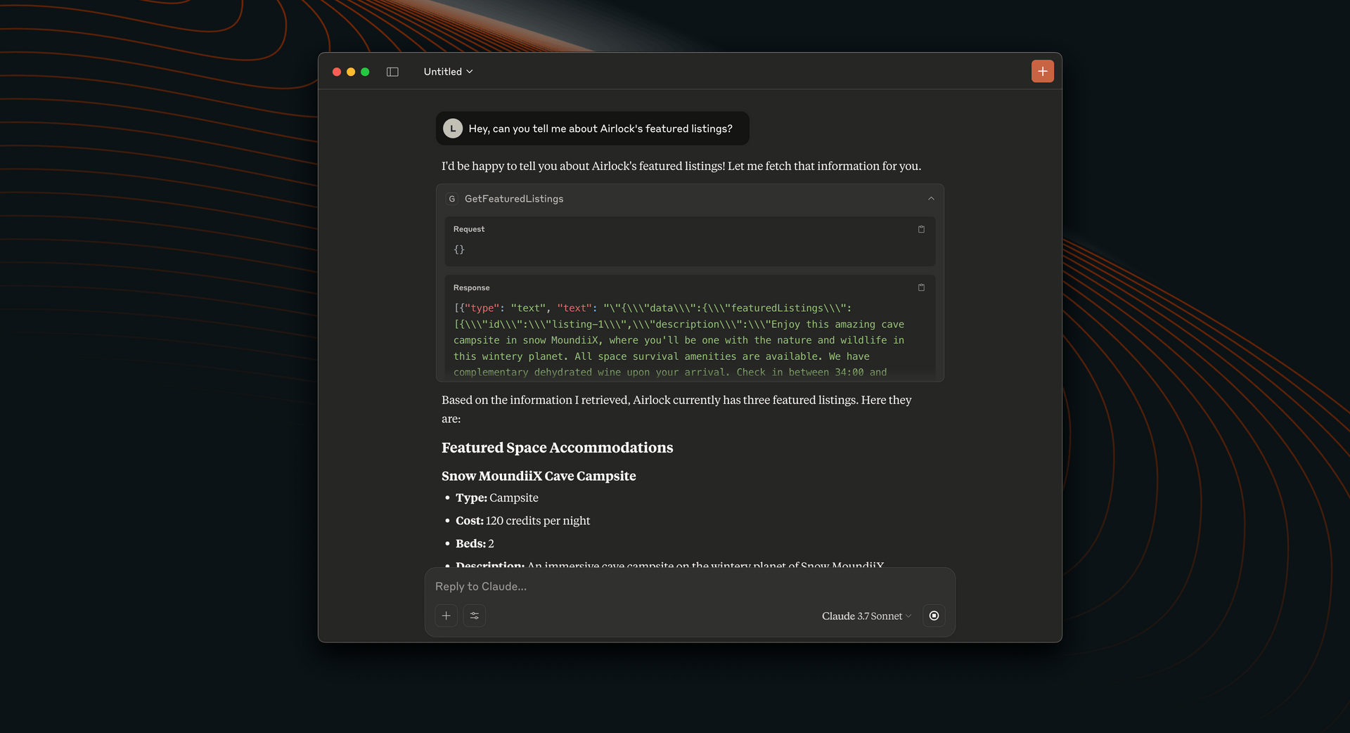Viewport: 1350px width, 733px height.
Task: Start a new chat with the orange plus button
Action: click(x=1042, y=71)
